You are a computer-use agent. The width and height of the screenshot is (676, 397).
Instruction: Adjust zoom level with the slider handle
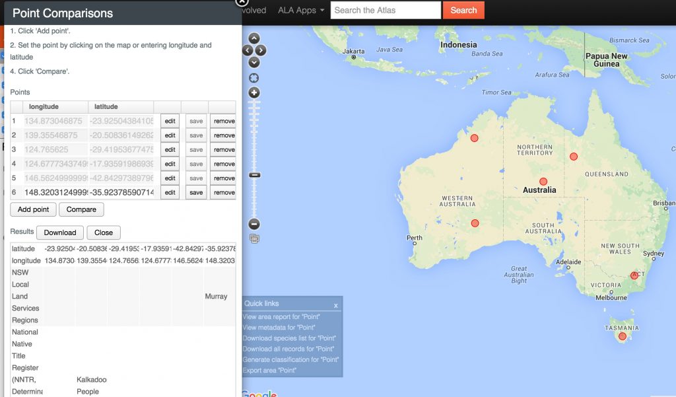pyautogui.click(x=253, y=175)
